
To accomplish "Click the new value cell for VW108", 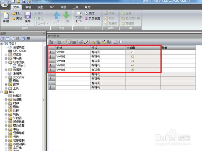I will tap(178, 70).
